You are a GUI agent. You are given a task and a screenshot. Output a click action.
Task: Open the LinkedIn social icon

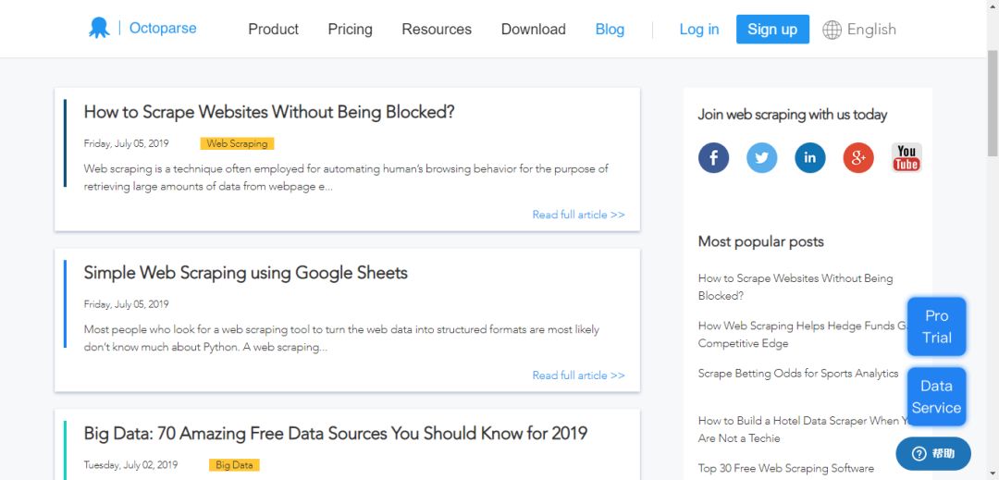(x=810, y=157)
